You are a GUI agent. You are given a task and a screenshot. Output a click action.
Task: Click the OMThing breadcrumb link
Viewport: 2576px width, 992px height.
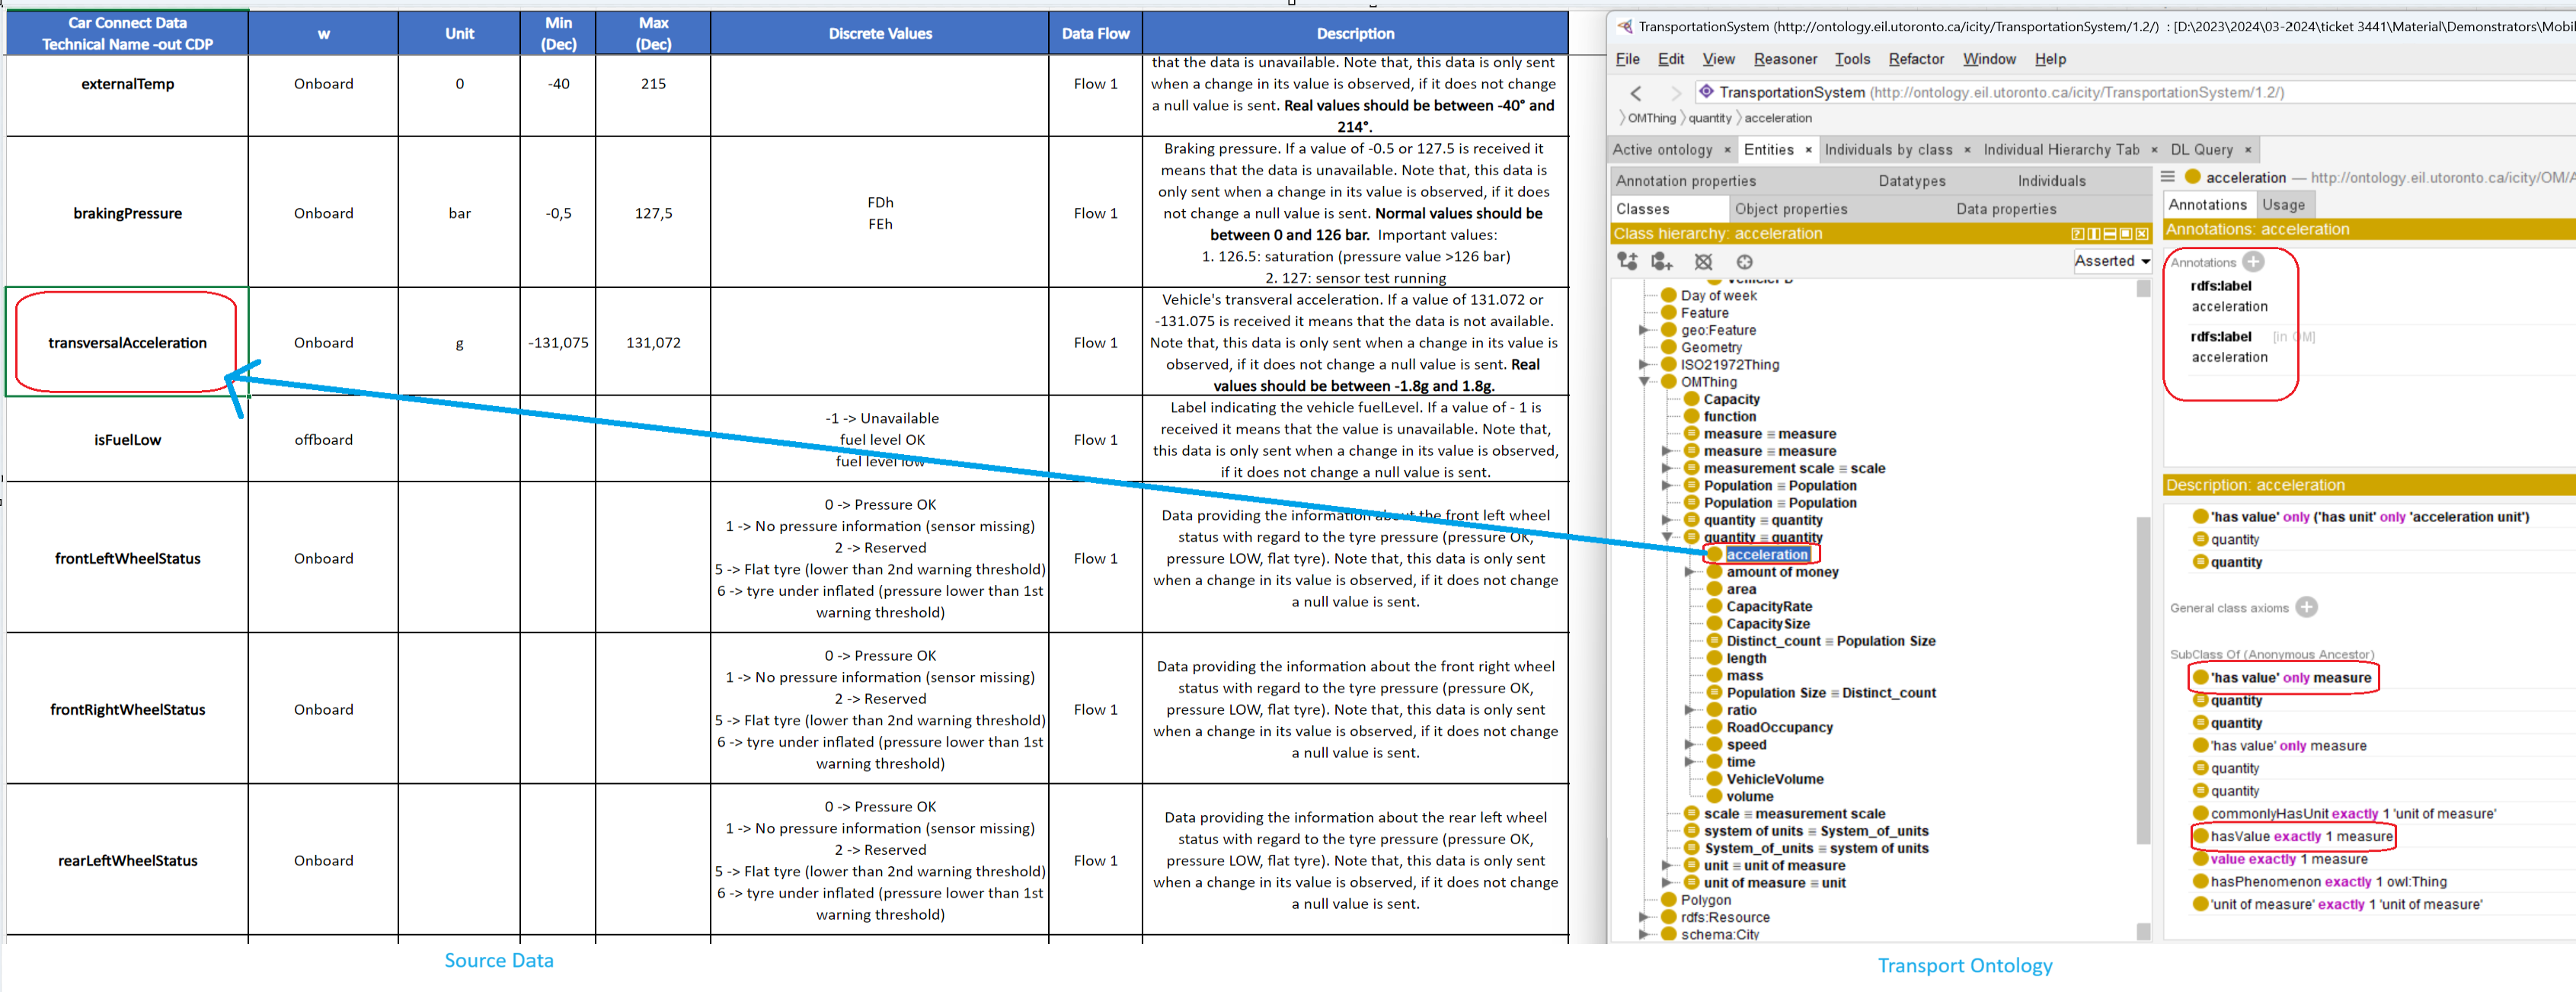click(1651, 118)
